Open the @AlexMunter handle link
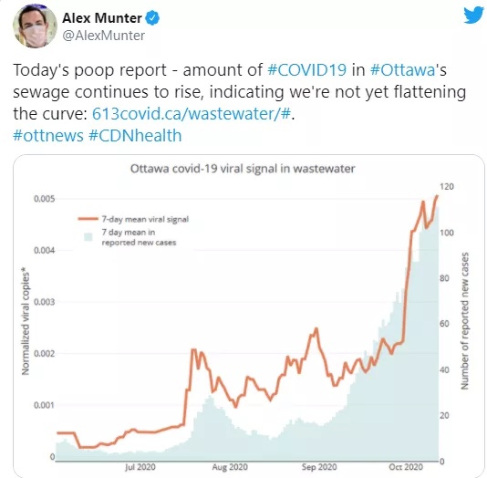 point(103,36)
